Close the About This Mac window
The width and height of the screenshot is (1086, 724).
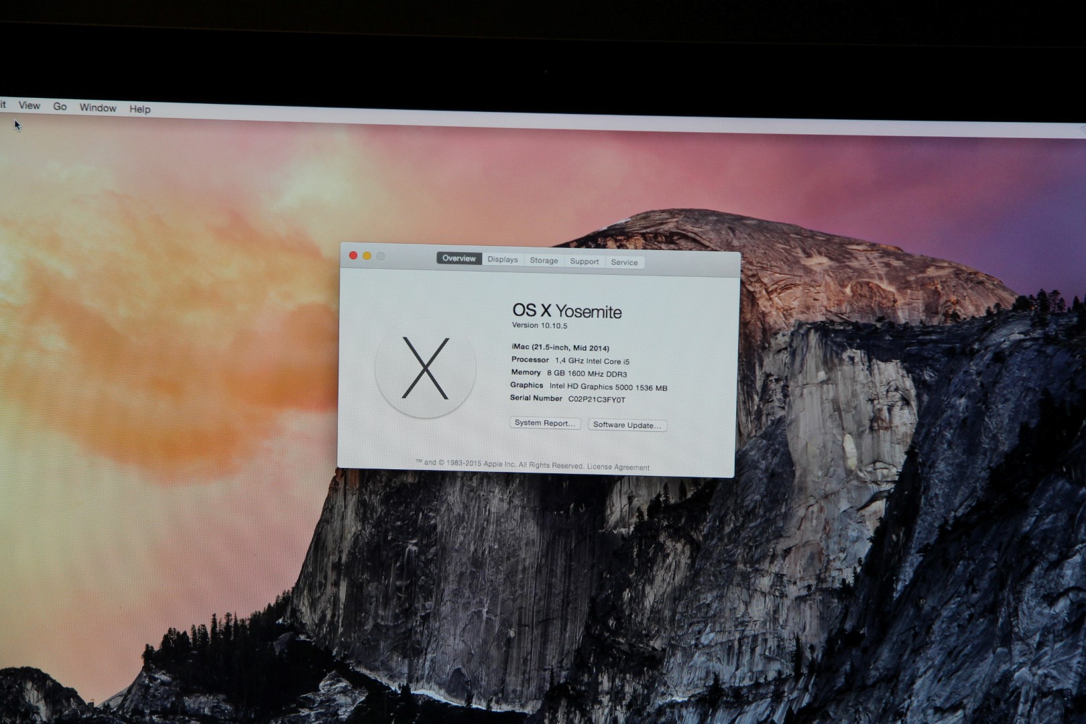point(353,255)
